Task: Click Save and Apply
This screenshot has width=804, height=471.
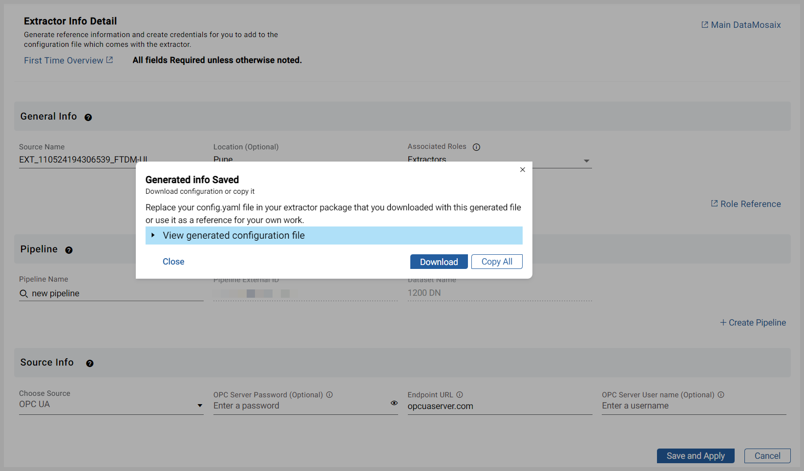Action: pyautogui.click(x=696, y=455)
